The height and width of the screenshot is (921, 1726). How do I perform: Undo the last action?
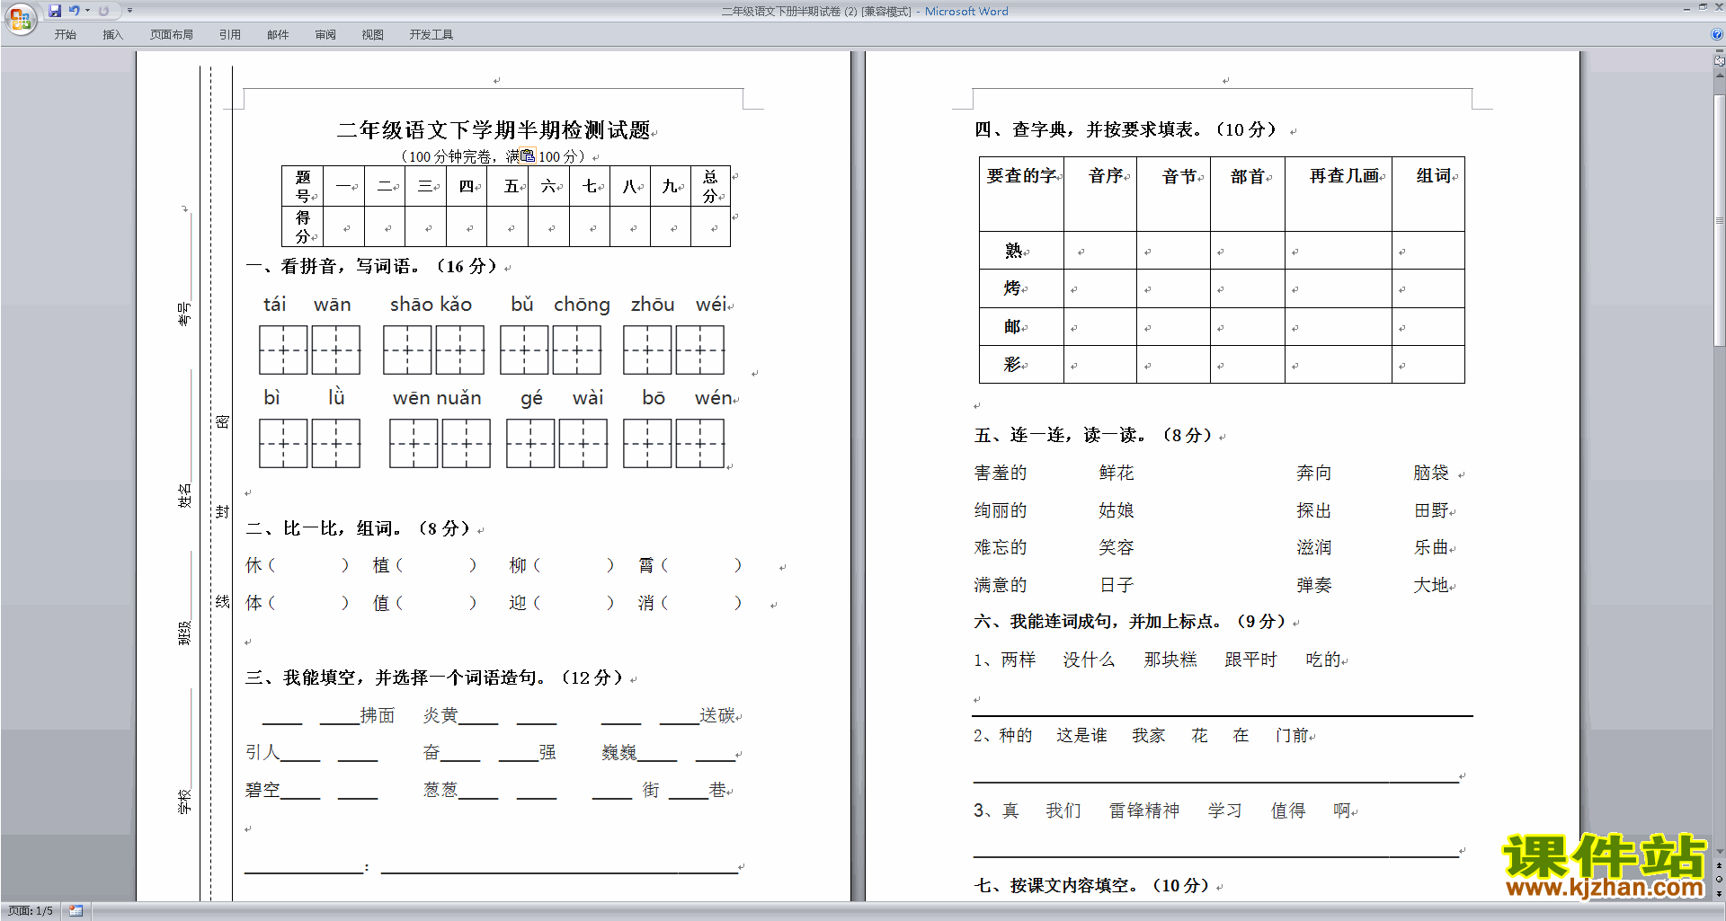point(75,11)
